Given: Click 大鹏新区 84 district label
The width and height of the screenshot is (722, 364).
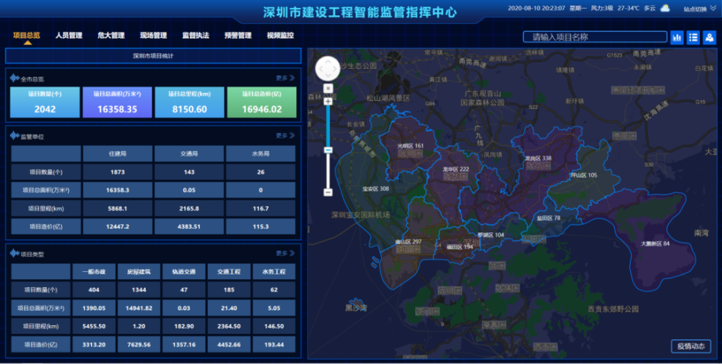Looking at the screenshot, I should point(655,243).
